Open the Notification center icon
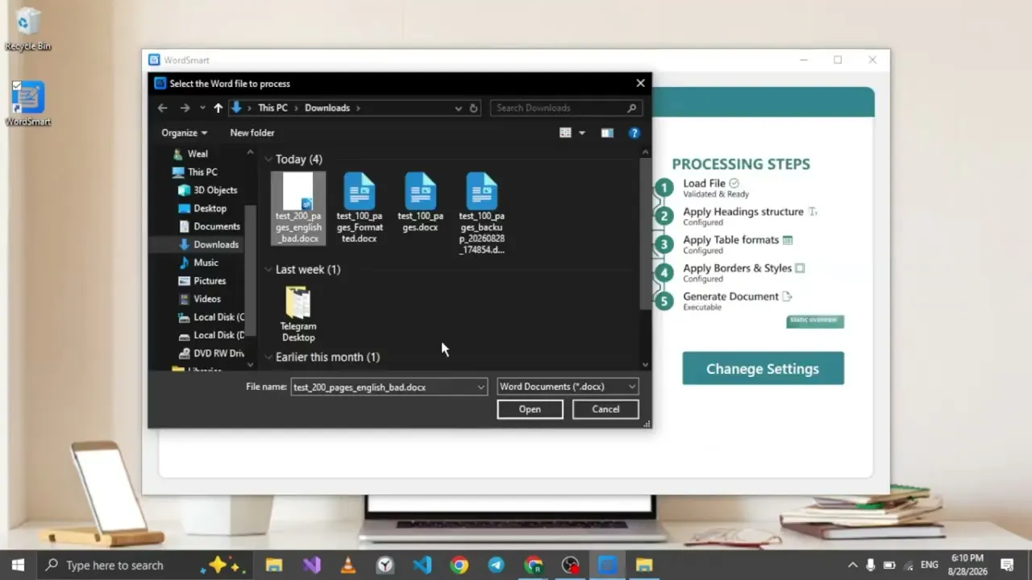This screenshot has height=580, width=1032. point(1007,565)
